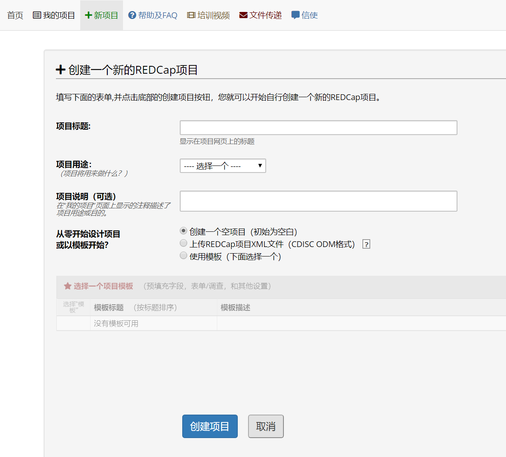Click the 没有模板可用 table cell
This screenshot has height=457, width=506.
153,324
